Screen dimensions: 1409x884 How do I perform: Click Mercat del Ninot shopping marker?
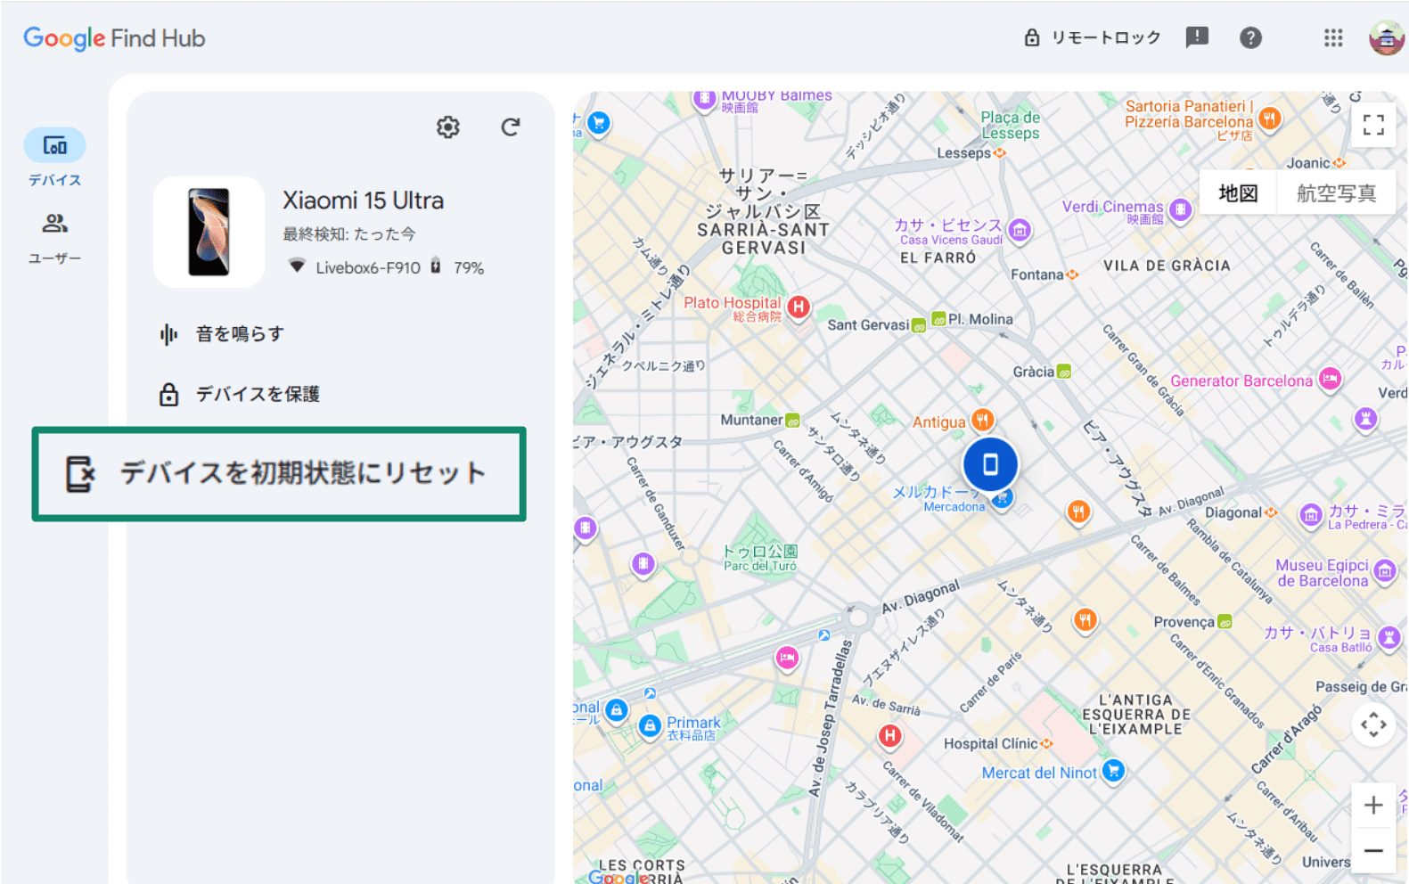point(1113,770)
